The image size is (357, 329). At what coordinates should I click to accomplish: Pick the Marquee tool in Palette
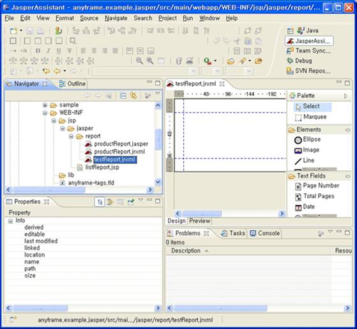click(x=311, y=117)
